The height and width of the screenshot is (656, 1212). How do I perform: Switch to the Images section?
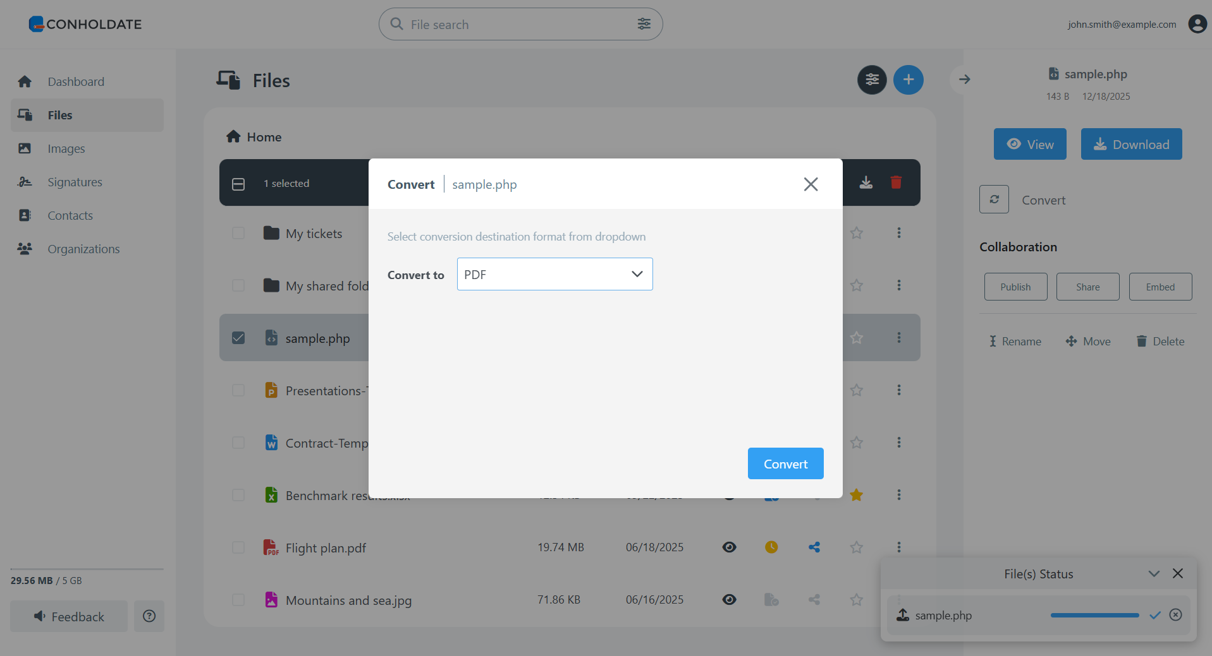[68, 148]
